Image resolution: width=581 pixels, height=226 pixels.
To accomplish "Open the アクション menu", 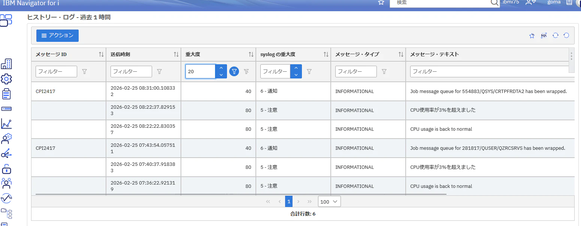I will (57, 35).
